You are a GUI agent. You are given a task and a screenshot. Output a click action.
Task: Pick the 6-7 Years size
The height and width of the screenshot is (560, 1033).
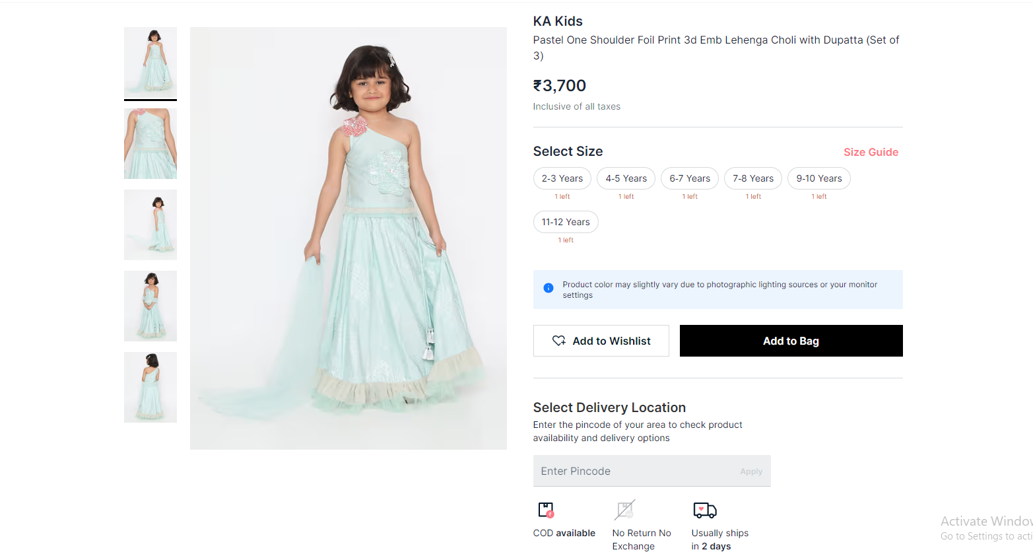click(x=690, y=178)
